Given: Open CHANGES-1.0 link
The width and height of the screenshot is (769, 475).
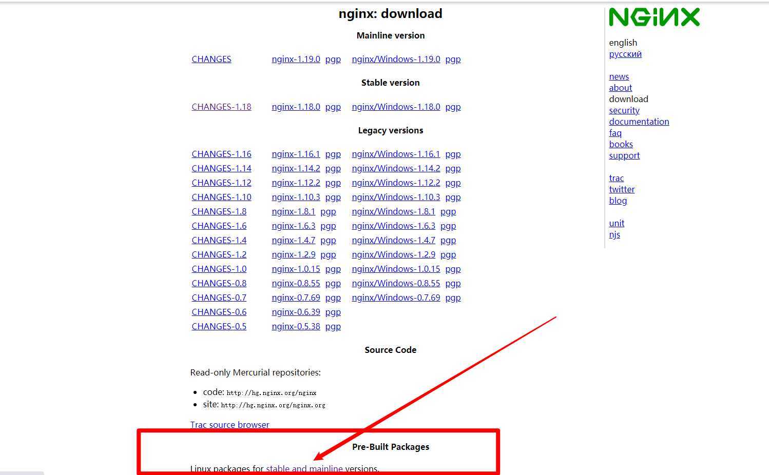Looking at the screenshot, I should coord(219,269).
